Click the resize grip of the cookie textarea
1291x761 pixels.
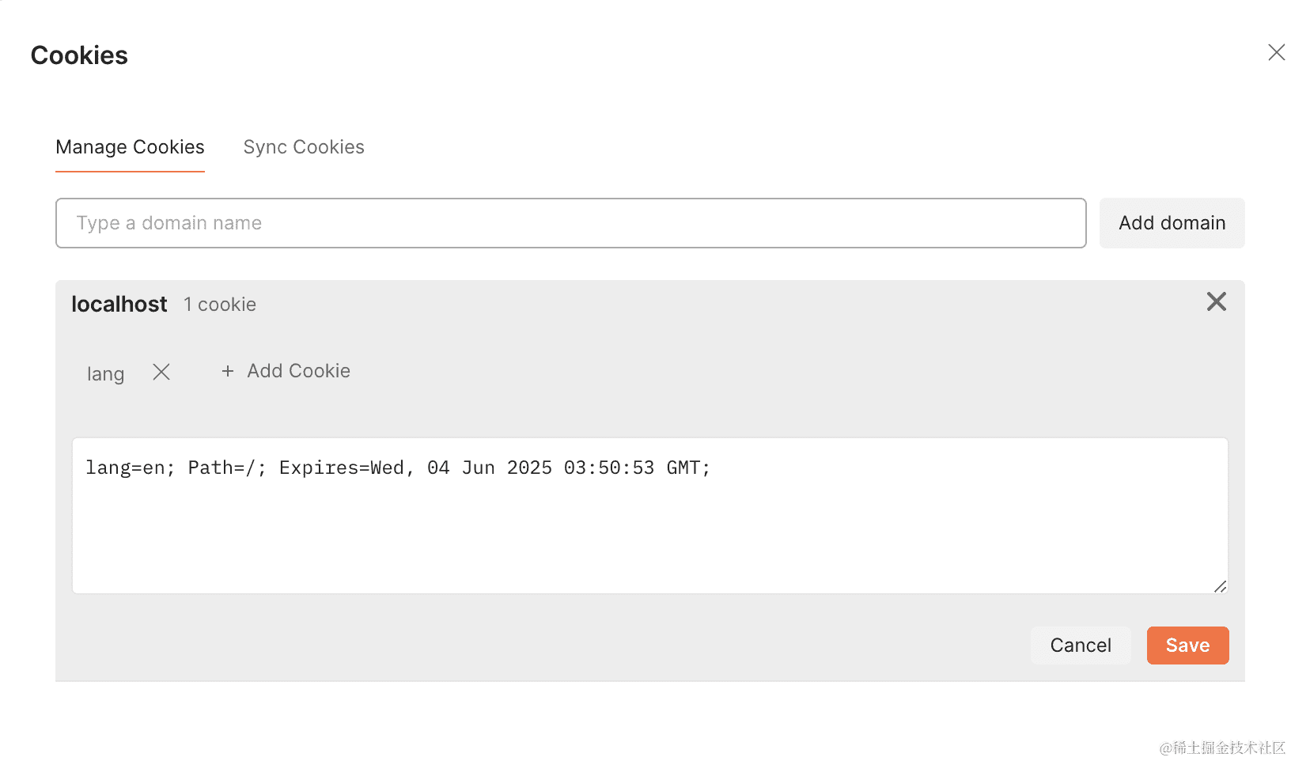(x=1220, y=586)
